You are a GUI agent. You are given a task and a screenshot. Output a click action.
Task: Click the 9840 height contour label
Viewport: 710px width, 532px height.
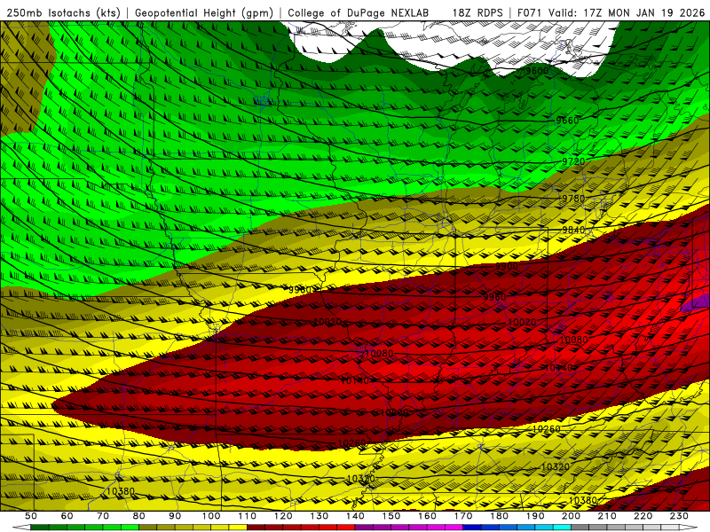pos(573,230)
